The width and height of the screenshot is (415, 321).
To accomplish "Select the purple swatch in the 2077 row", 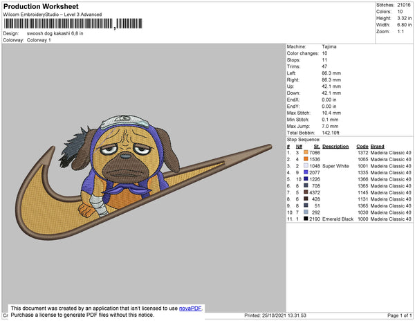I will pyautogui.click(x=306, y=172).
